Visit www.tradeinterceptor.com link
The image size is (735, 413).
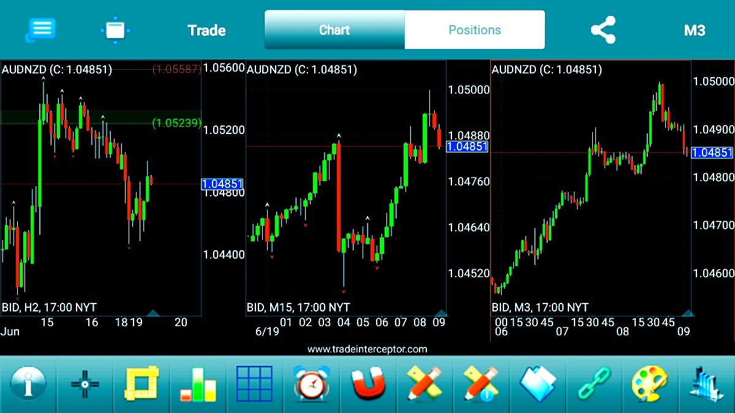point(367,349)
